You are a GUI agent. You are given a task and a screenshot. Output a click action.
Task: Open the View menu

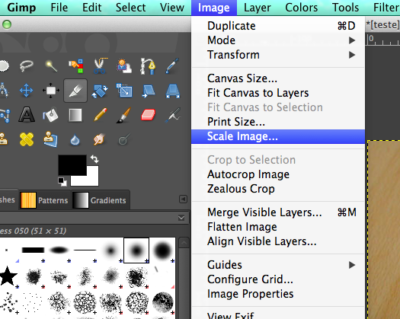pos(172,8)
